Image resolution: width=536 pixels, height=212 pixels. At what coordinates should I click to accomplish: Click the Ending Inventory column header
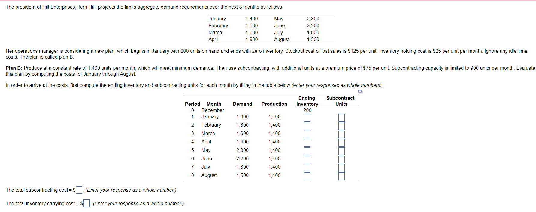click(307, 101)
